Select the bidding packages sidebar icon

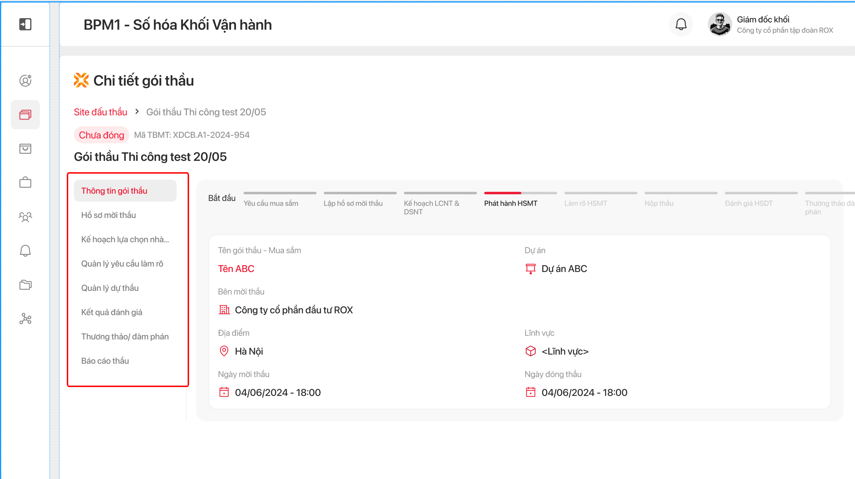[x=25, y=115]
